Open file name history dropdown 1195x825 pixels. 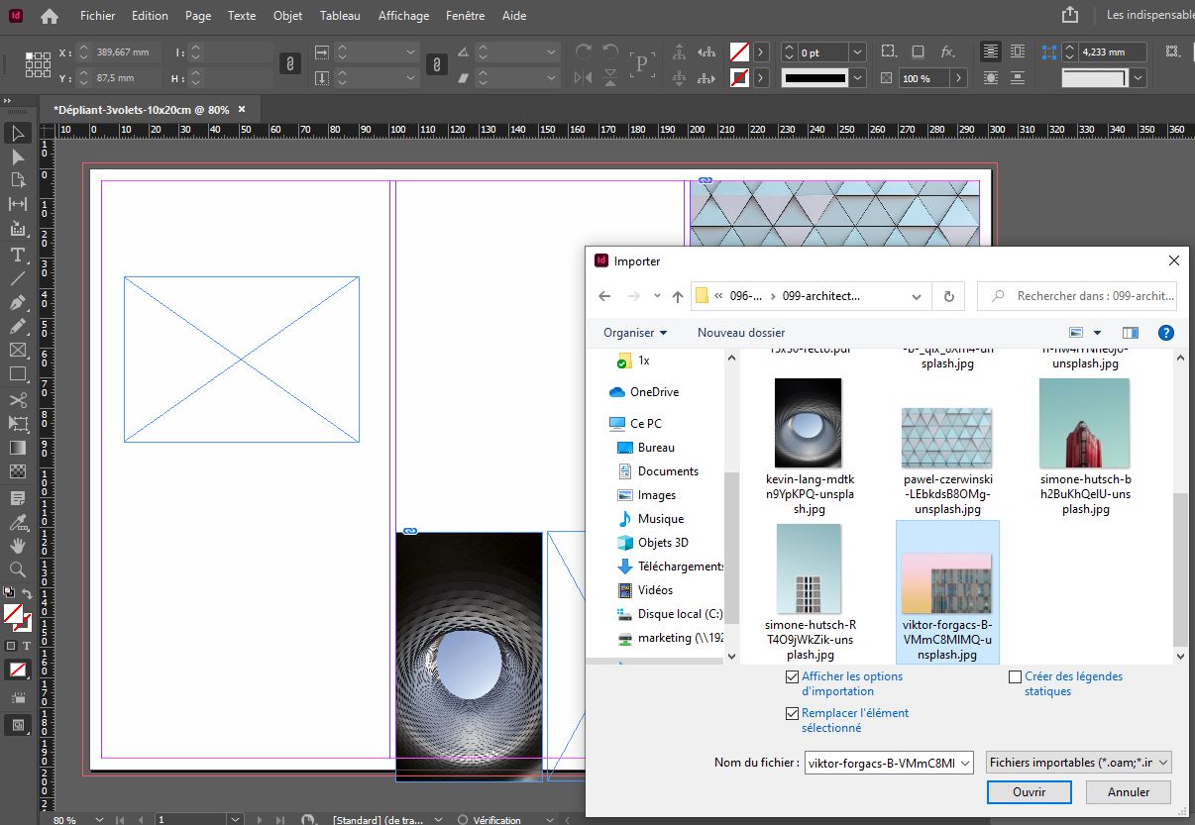[965, 763]
